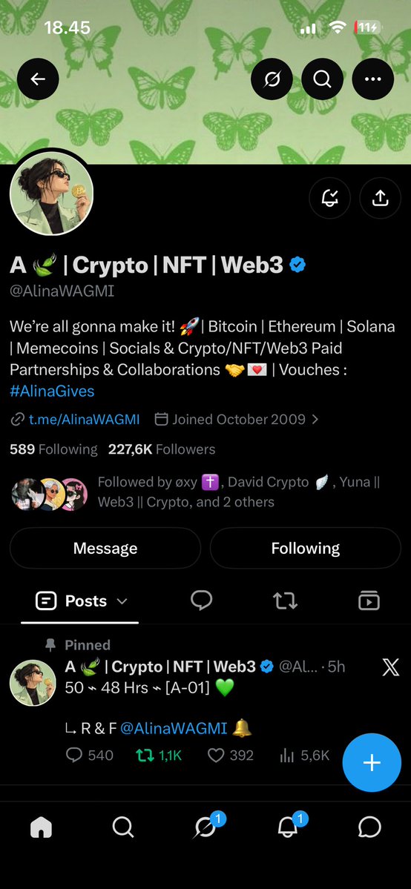
Task: Switch to the Replies tab icon
Action: 202,601
